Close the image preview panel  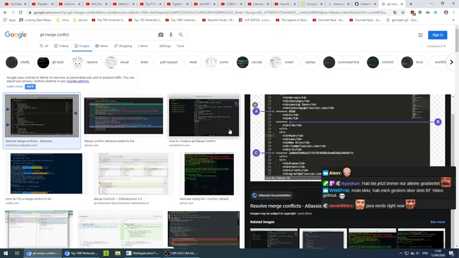click(x=255, y=105)
